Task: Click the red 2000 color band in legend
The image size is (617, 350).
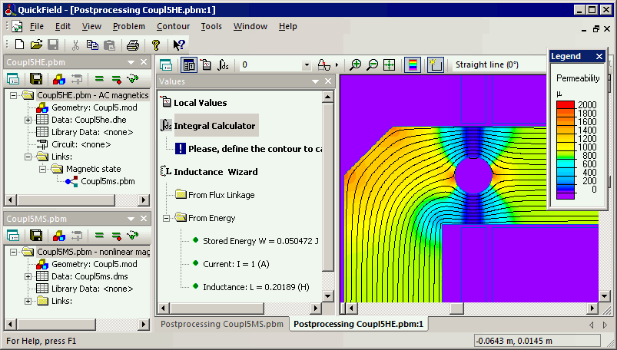Action: pyautogui.click(x=566, y=104)
